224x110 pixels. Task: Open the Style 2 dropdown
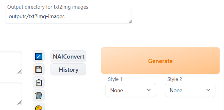coord(190,90)
